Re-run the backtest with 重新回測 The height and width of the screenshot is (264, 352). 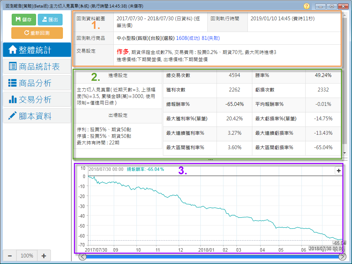click(x=37, y=33)
